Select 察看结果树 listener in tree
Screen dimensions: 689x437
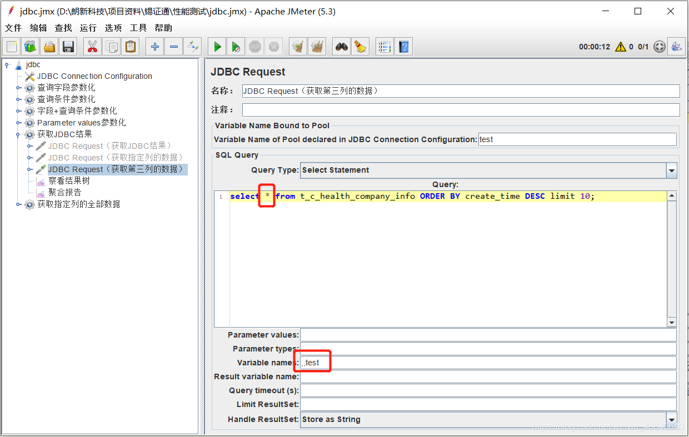pos(69,181)
